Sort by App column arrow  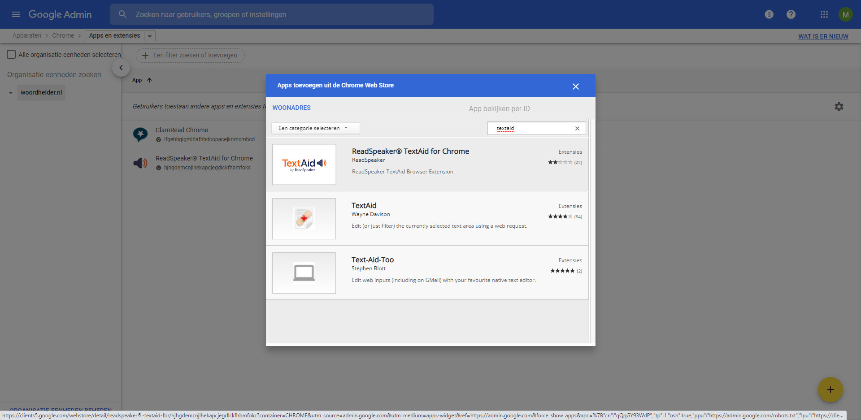[x=149, y=80]
